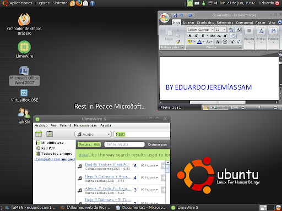Click the character shading icon in Word
Image resolution: width=282 pixels, height=211 pixels.
coord(218,42)
